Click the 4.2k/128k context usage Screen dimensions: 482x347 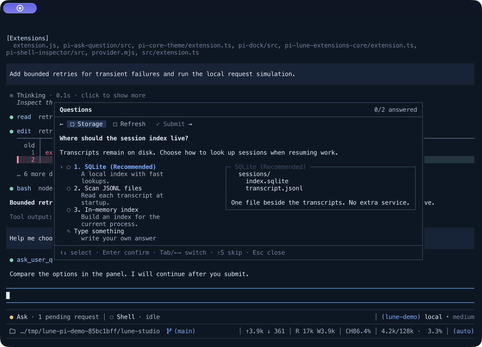[x=397, y=331]
